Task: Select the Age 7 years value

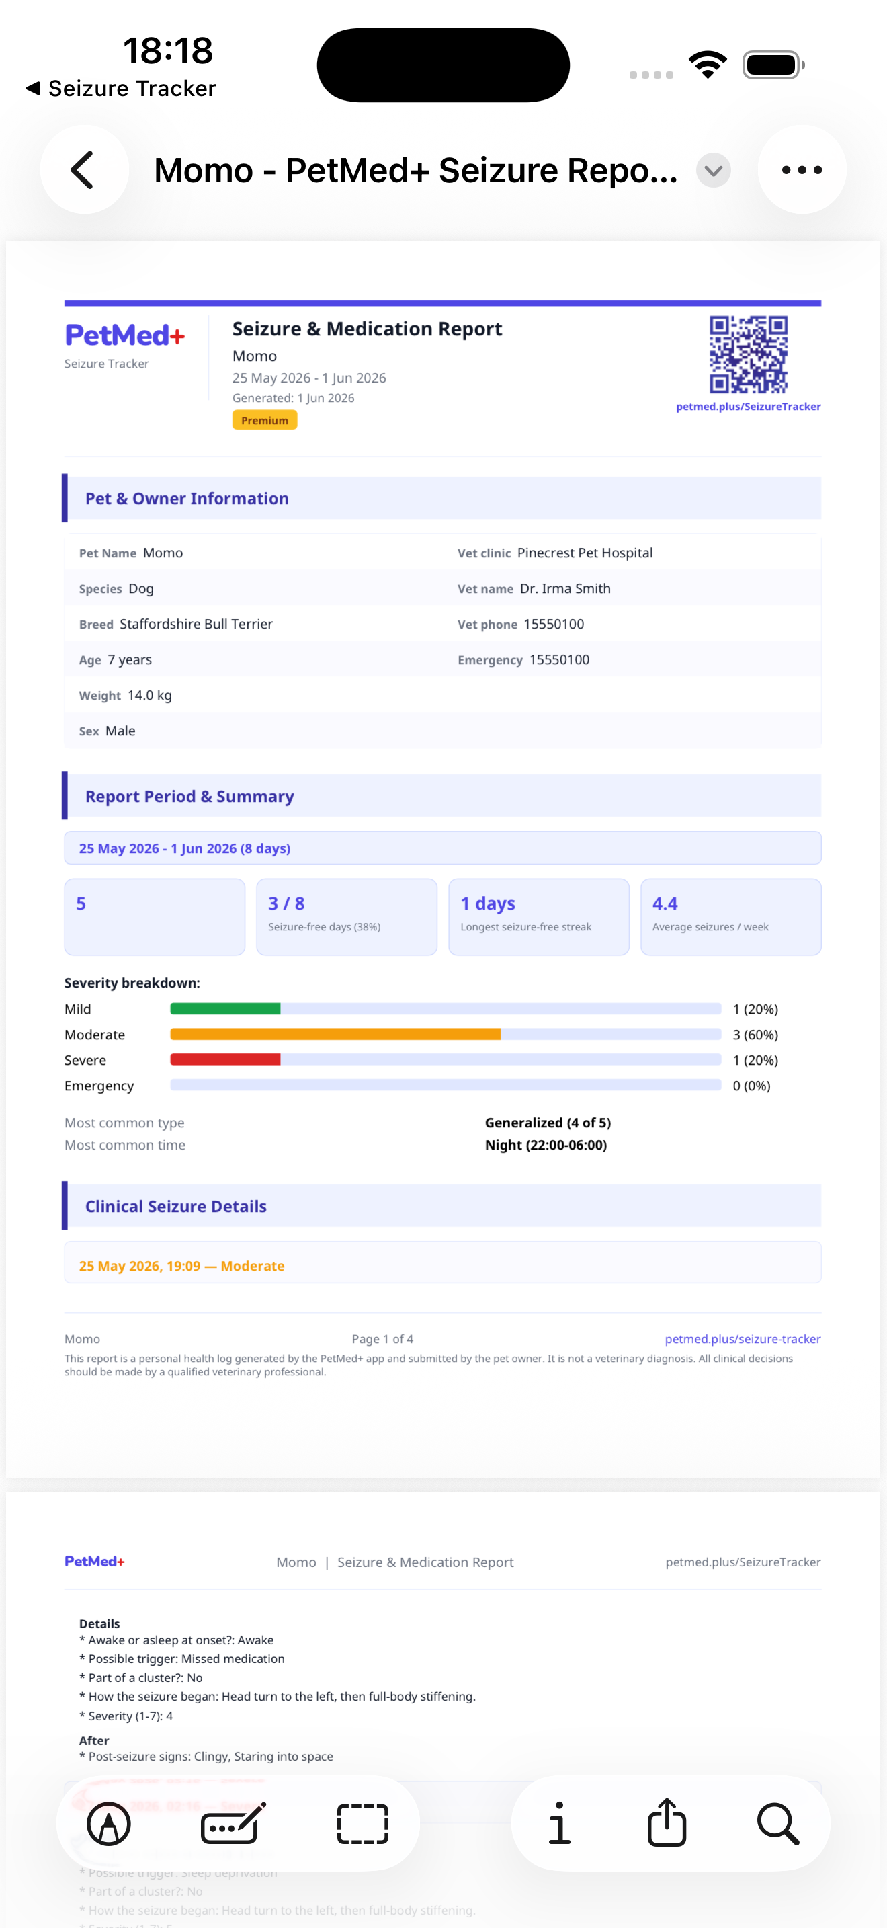Action: click(130, 659)
